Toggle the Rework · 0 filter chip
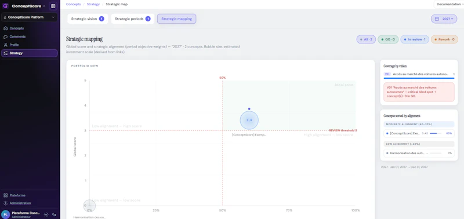This screenshot has height=219, width=464. (444, 39)
